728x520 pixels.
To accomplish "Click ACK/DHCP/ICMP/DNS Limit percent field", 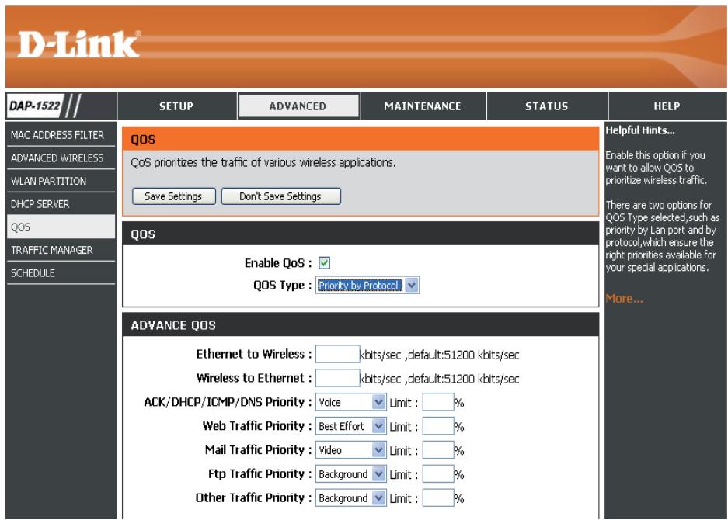I will click(438, 402).
